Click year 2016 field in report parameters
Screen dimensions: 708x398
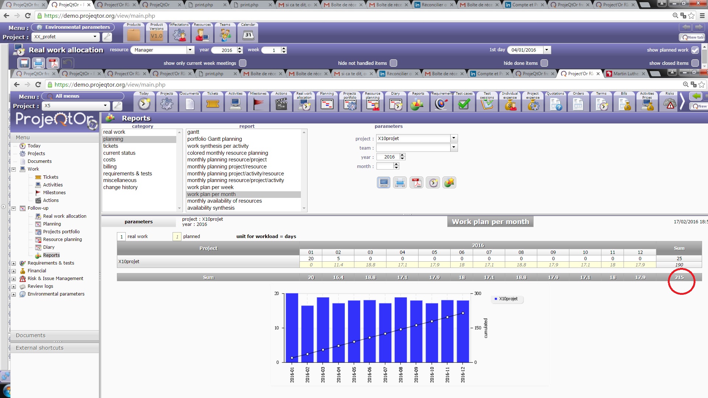[x=389, y=157]
